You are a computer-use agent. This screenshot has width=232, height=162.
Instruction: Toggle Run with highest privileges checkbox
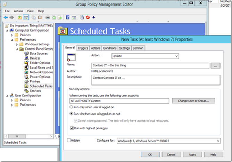point(72,128)
